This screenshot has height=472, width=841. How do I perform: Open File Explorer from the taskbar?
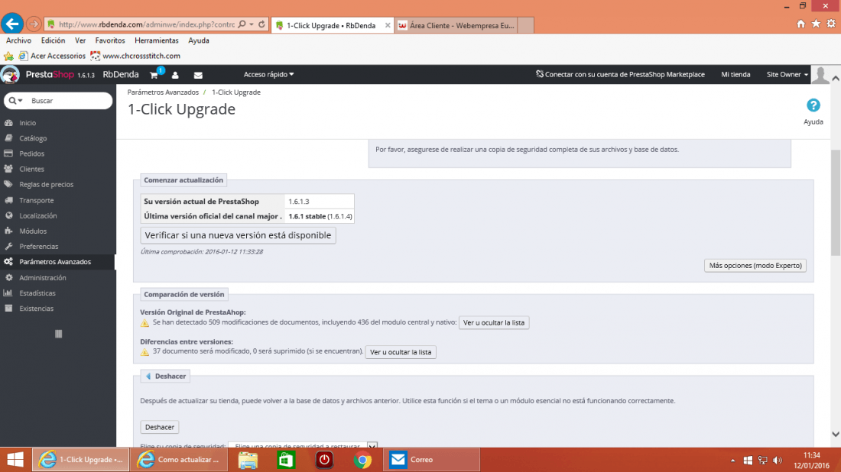click(248, 460)
